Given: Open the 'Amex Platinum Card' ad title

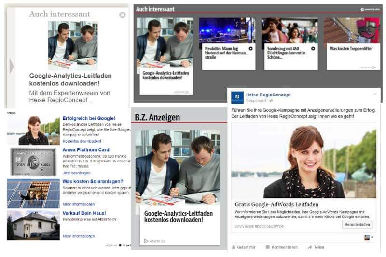Looking at the screenshot, I should point(86,150).
